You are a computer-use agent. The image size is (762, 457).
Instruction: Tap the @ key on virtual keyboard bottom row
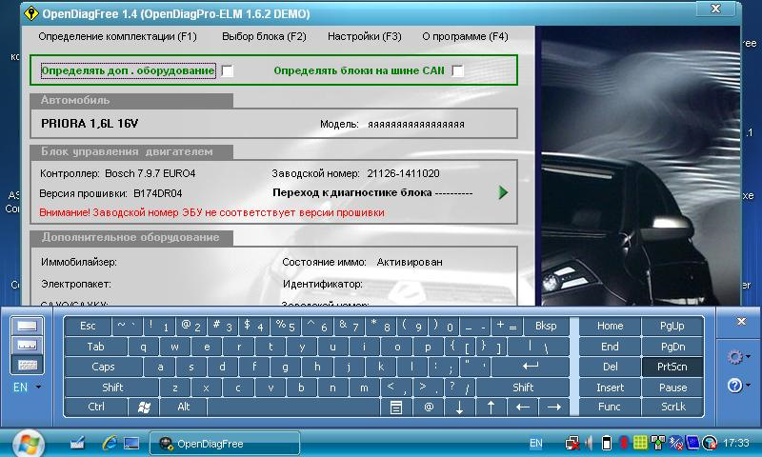428,407
